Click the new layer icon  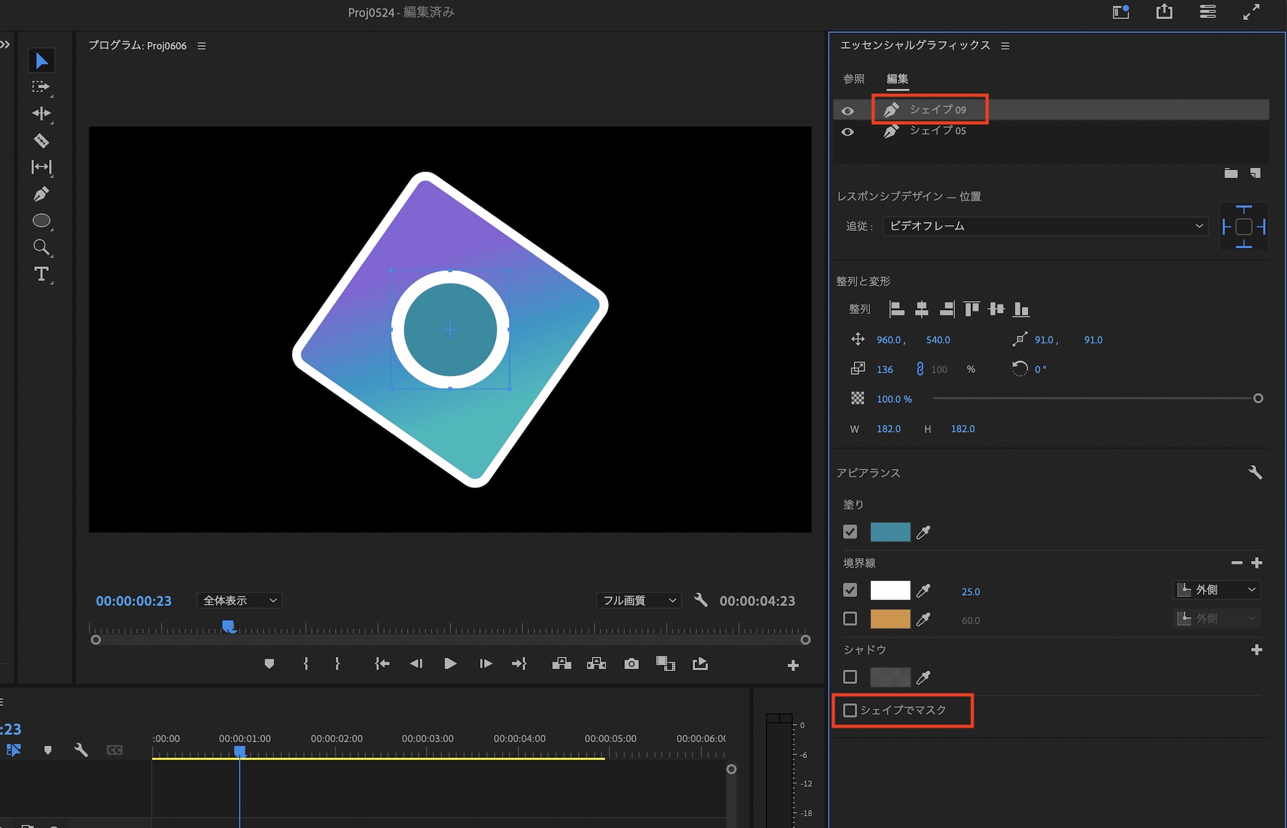click(x=1255, y=173)
